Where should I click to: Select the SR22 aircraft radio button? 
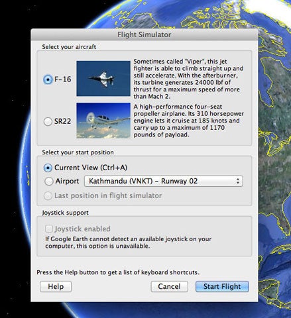(x=48, y=121)
